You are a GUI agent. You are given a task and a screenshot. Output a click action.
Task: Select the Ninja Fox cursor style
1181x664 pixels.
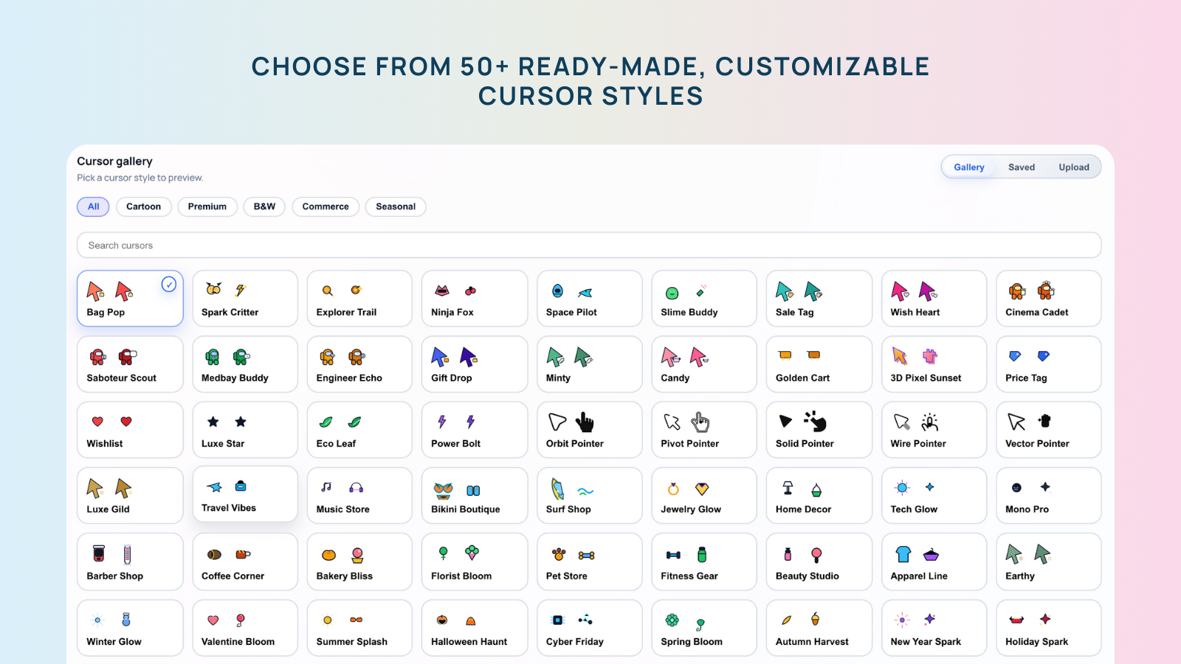click(474, 298)
